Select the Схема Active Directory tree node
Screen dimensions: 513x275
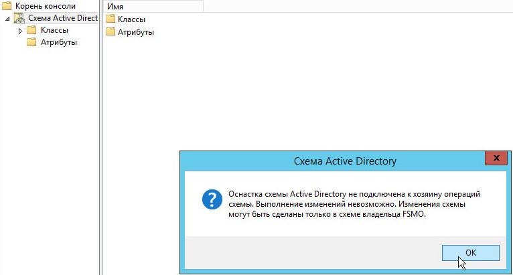pos(63,18)
